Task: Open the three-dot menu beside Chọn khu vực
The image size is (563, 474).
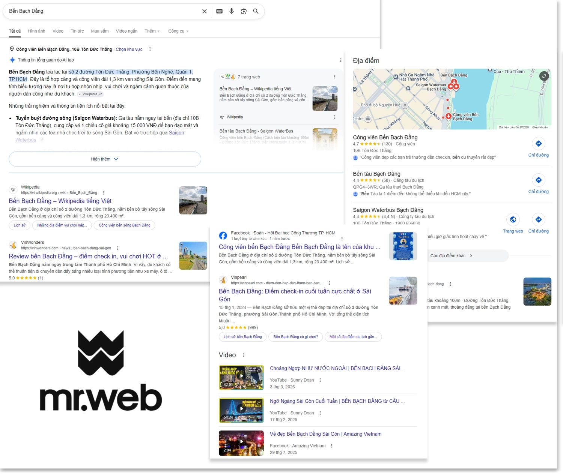Action: click(x=150, y=49)
